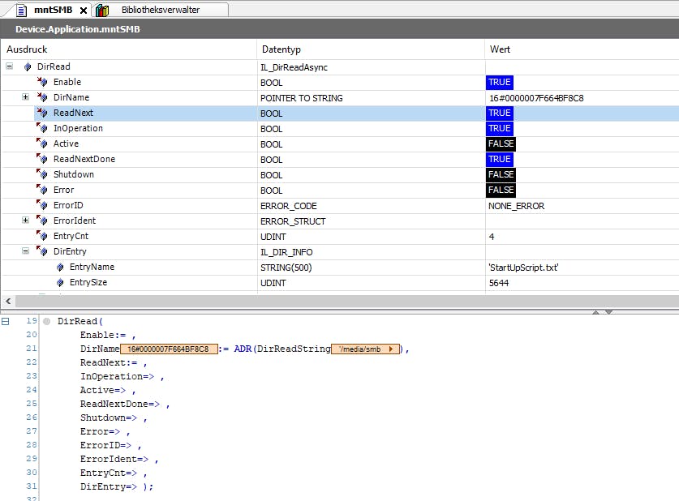Click the ErrorID output variable icon
The width and height of the screenshot is (679, 501).
point(42,205)
